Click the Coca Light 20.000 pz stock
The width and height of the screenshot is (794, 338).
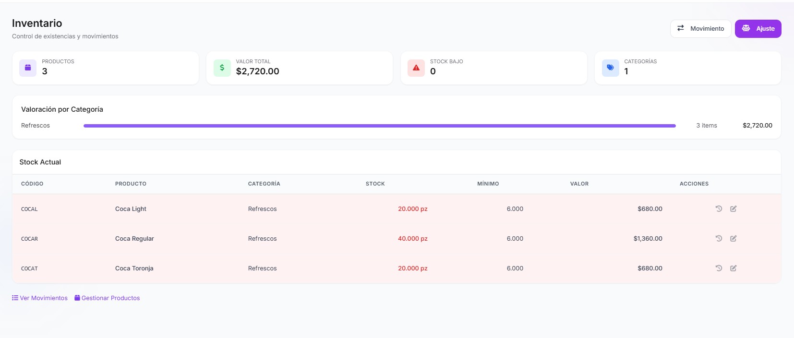tap(413, 209)
